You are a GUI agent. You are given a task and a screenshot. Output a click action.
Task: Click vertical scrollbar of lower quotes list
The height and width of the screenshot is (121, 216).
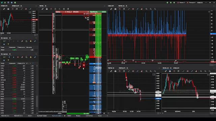(37, 102)
